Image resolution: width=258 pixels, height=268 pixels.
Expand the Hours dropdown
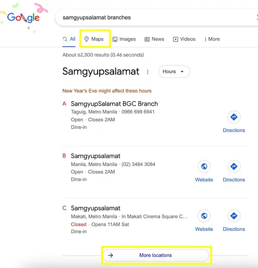click(174, 72)
